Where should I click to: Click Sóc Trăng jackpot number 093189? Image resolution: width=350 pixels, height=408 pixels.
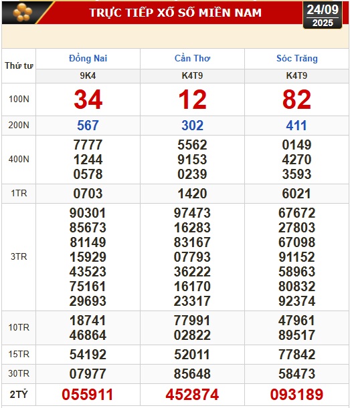[296, 394]
